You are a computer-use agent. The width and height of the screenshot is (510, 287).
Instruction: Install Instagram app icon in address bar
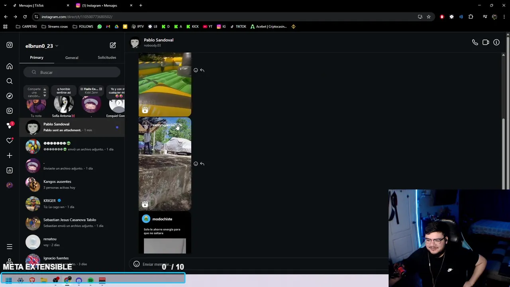pyautogui.click(x=420, y=17)
